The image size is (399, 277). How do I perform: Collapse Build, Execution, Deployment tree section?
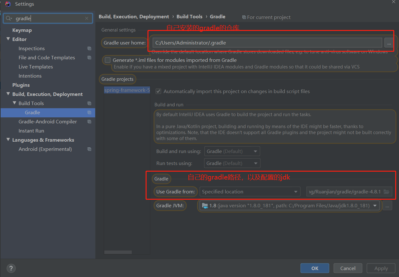[8, 94]
